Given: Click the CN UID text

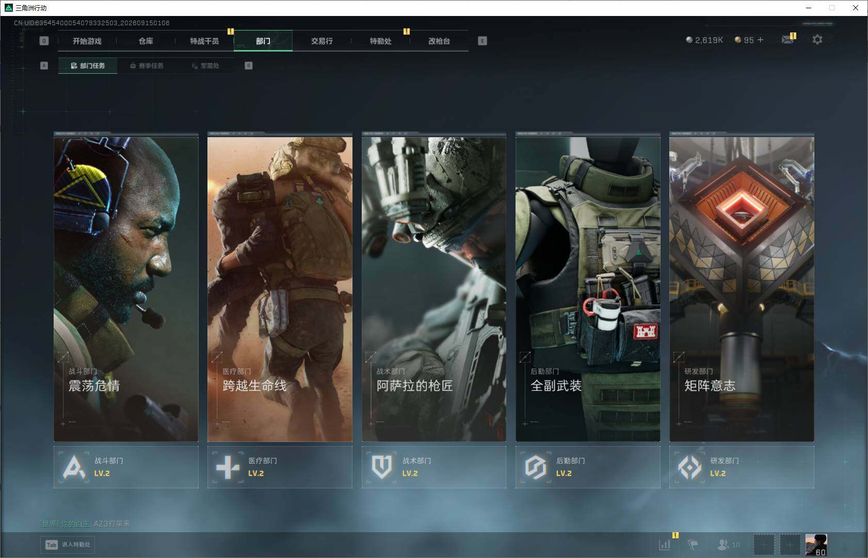Looking at the screenshot, I should coord(92,23).
